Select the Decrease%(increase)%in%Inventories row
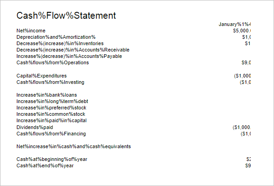The height and width of the screenshot is (186, 274). click(x=60, y=43)
